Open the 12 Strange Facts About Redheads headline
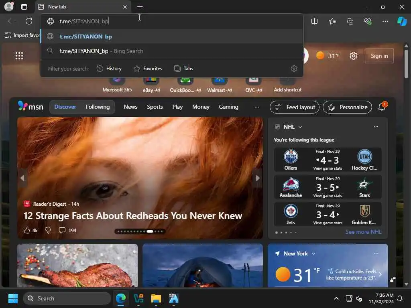This screenshot has width=411, height=308. [x=132, y=216]
